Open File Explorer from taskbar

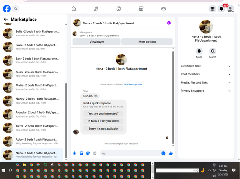tap(24, 165)
